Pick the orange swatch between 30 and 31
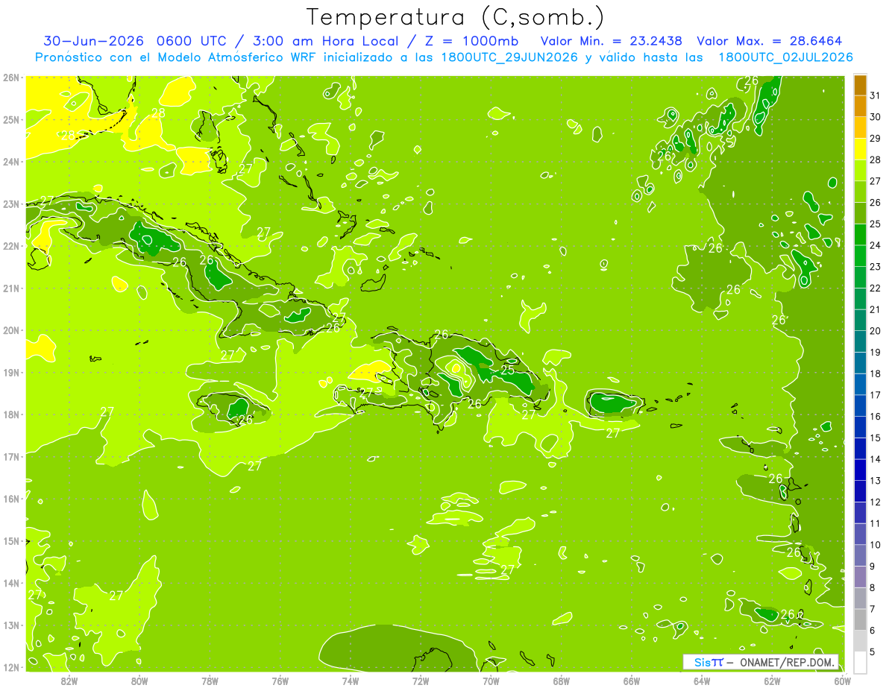895x691 pixels. click(x=860, y=106)
